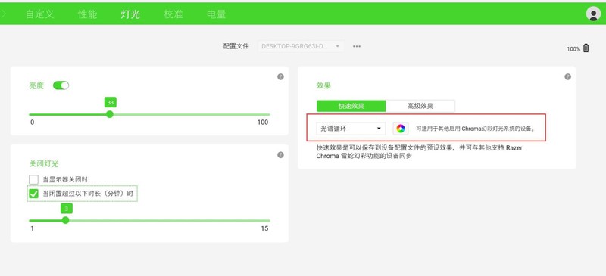Image resolution: width=606 pixels, height=276 pixels.
Task: Click the back chevron in header
Action: click(x=4, y=14)
